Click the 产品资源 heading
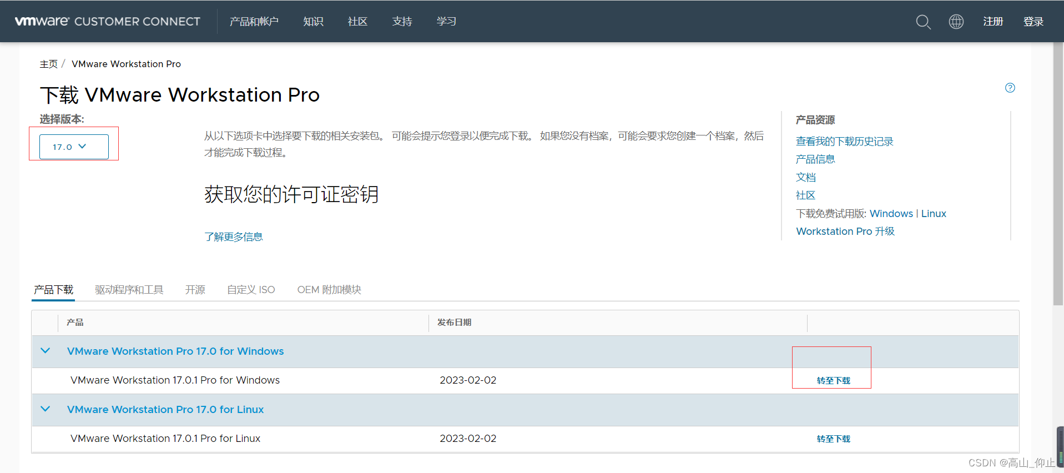This screenshot has height=473, width=1064. pyautogui.click(x=815, y=120)
